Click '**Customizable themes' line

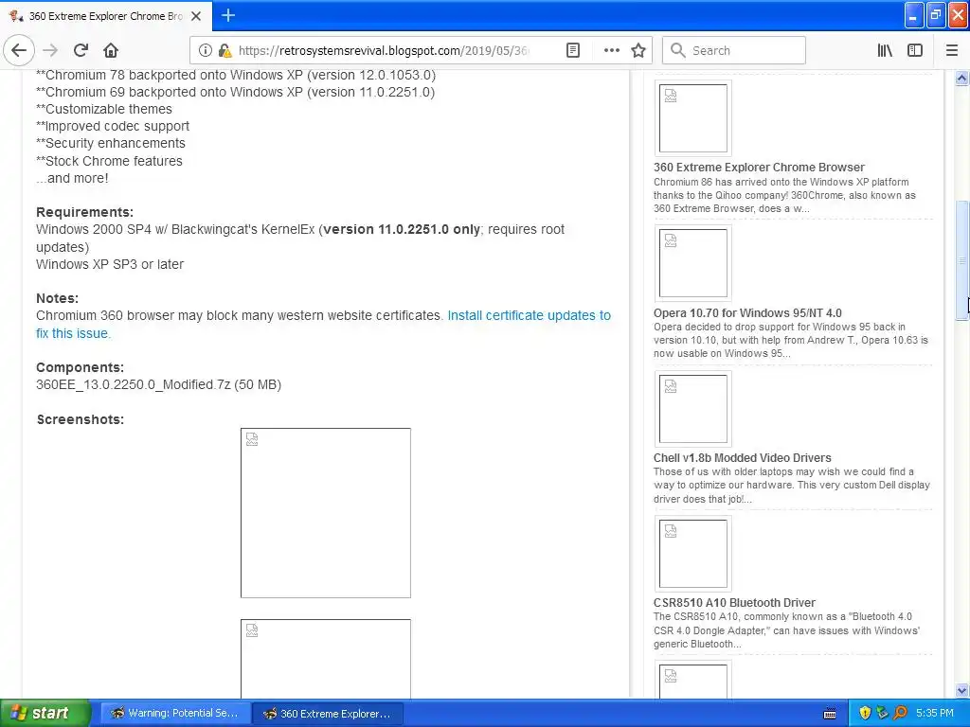click(x=104, y=109)
